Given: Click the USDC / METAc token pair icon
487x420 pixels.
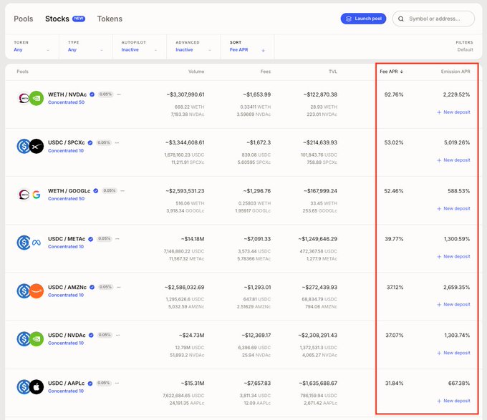Looking at the screenshot, I should [30, 243].
